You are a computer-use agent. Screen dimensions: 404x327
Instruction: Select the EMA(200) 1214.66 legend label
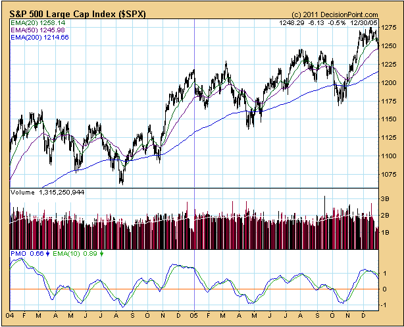tap(40, 38)
